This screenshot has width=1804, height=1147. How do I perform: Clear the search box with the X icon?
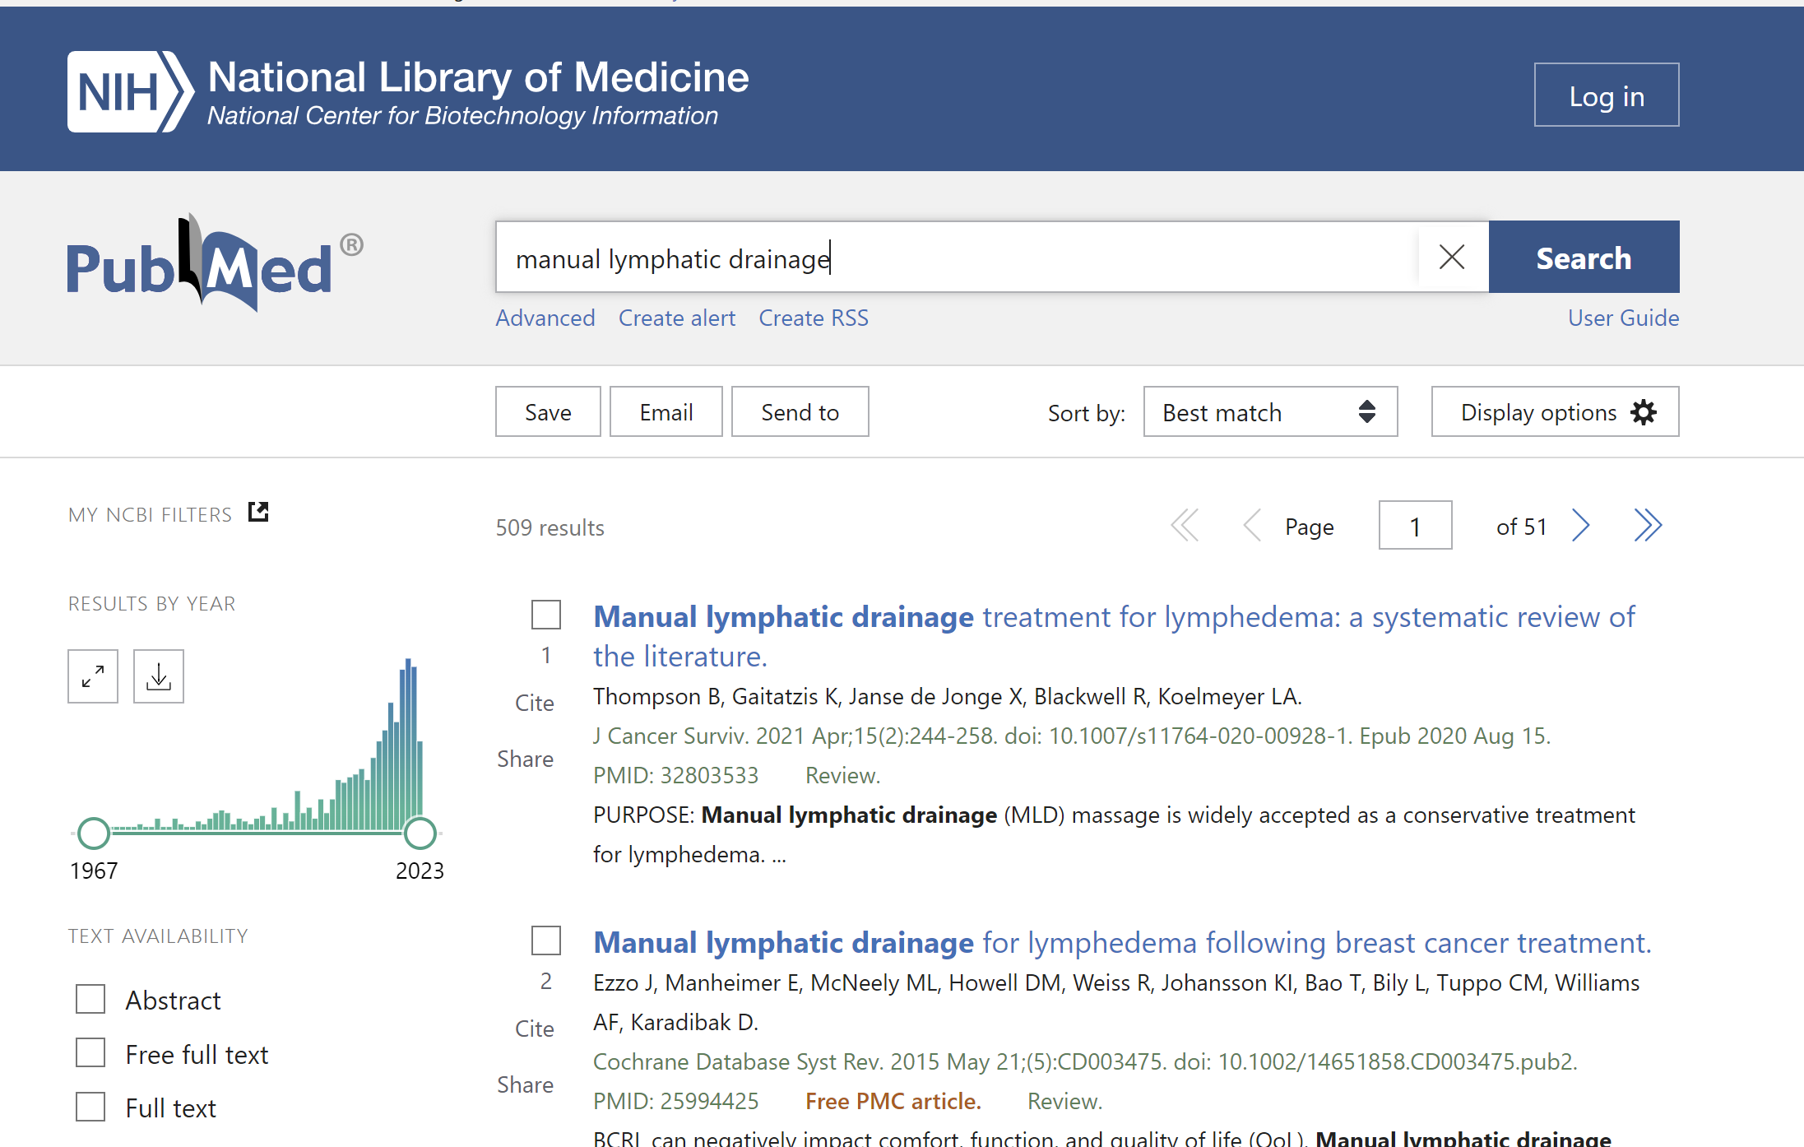click(1452, 257)
